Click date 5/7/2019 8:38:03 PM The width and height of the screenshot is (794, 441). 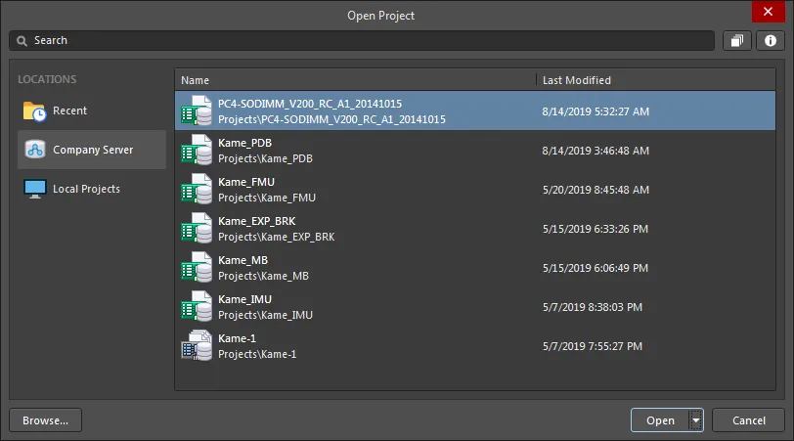click(x=592, y=307)
